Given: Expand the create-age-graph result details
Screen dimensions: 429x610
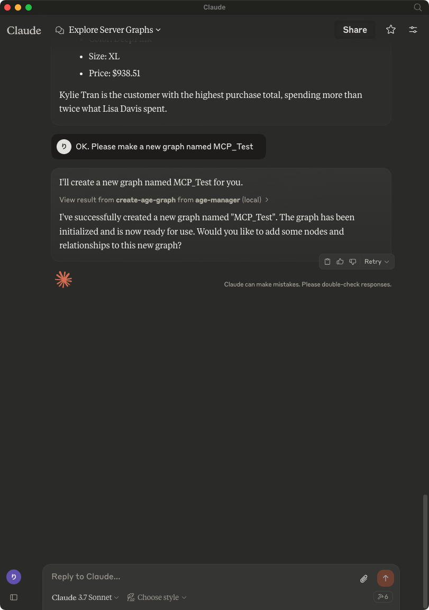Looking at the screenshot, I should [x=164, y=200].
